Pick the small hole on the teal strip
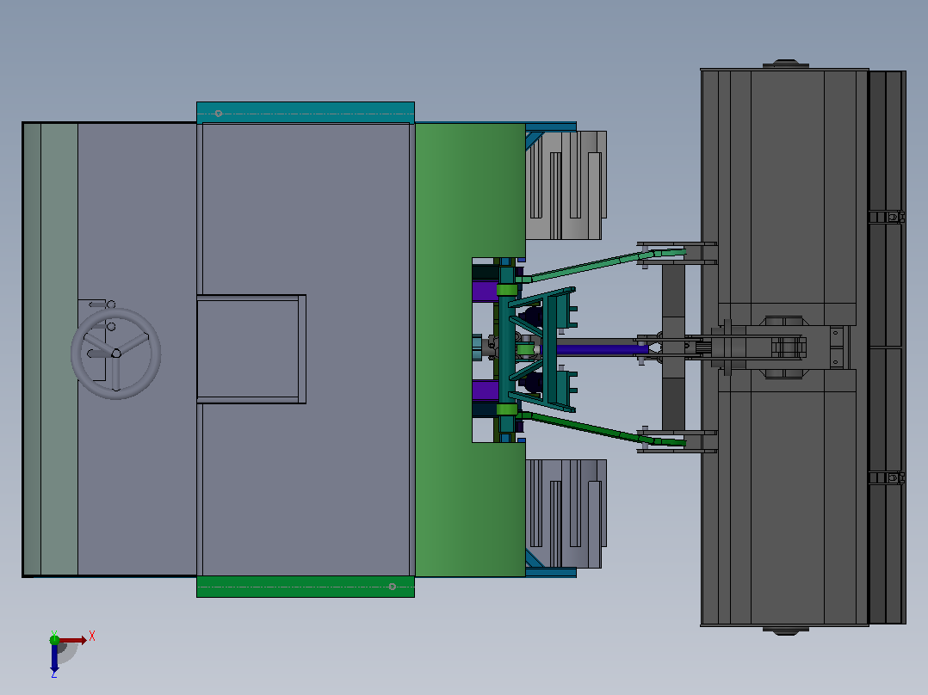 click(x=219, y=113)
